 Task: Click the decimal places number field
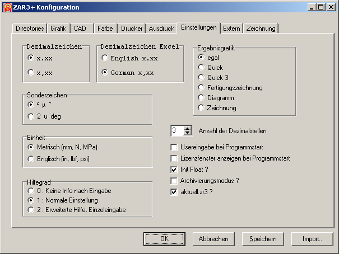coord(177,130)
